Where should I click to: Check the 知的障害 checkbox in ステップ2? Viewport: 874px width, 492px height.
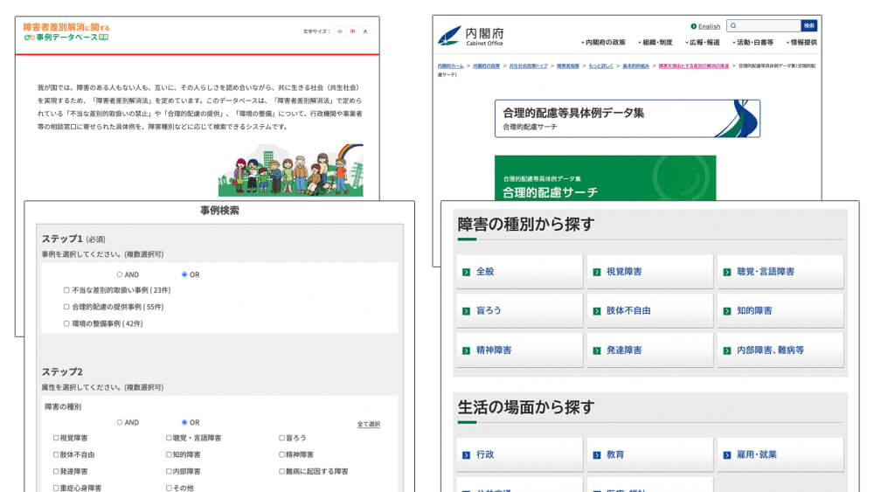click(x=169, y=455)
